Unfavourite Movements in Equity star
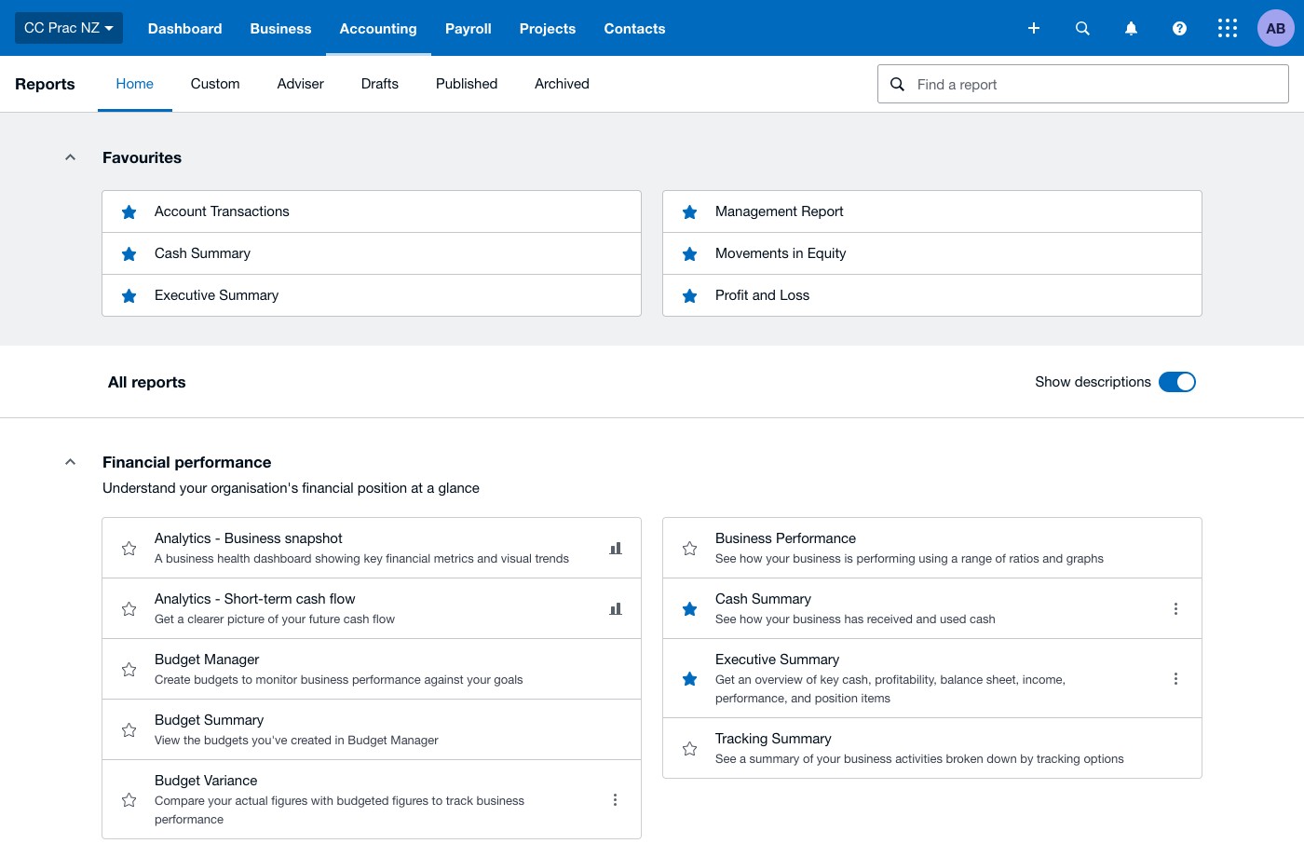Viewport: 1304px width, 857px height. pyautogui.click(x=690, y=254)
